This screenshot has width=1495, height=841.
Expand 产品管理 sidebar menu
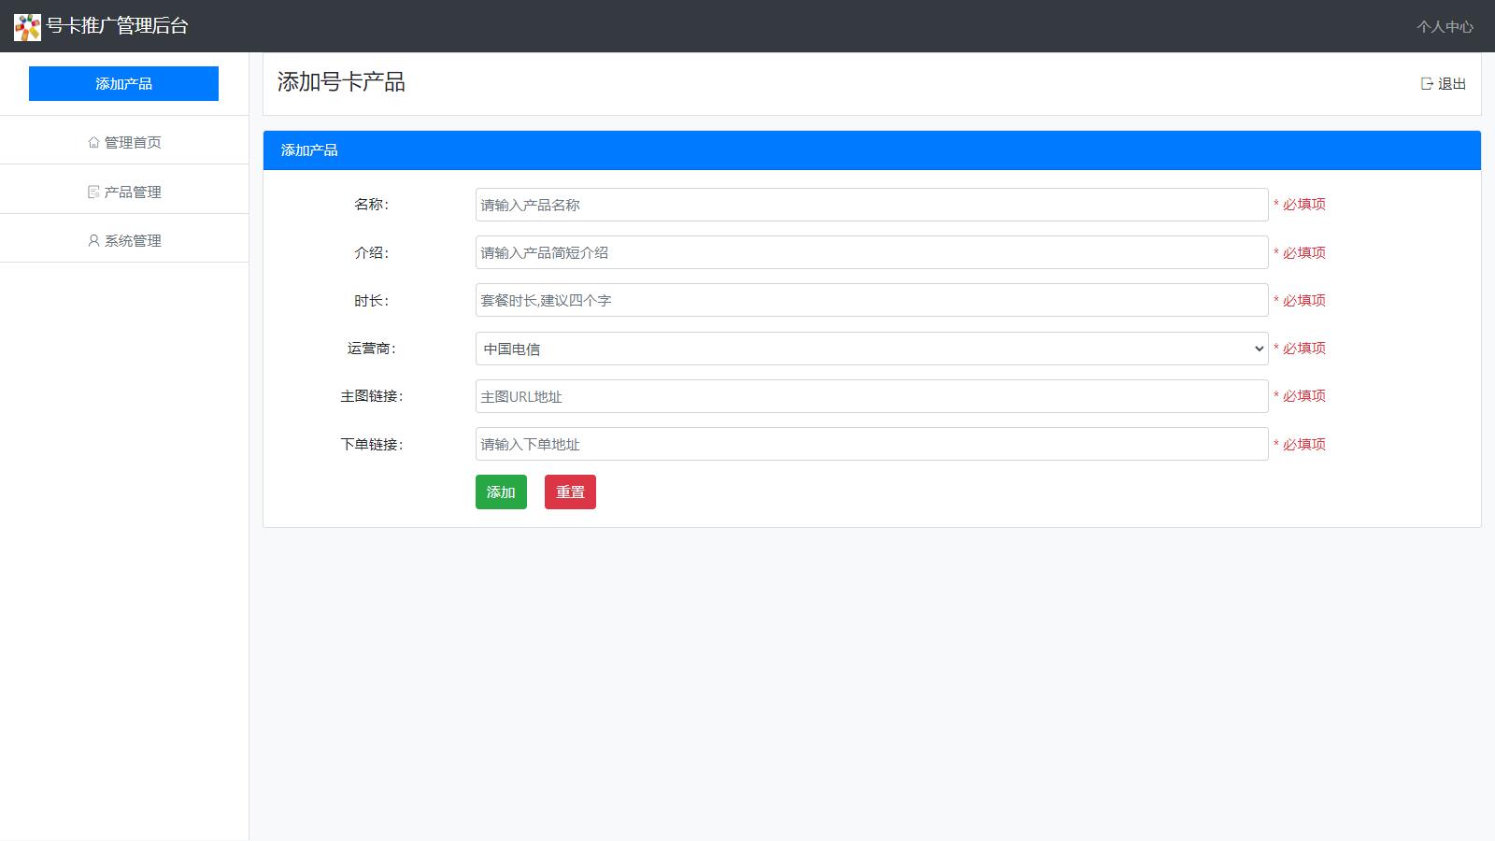[132, 192]
